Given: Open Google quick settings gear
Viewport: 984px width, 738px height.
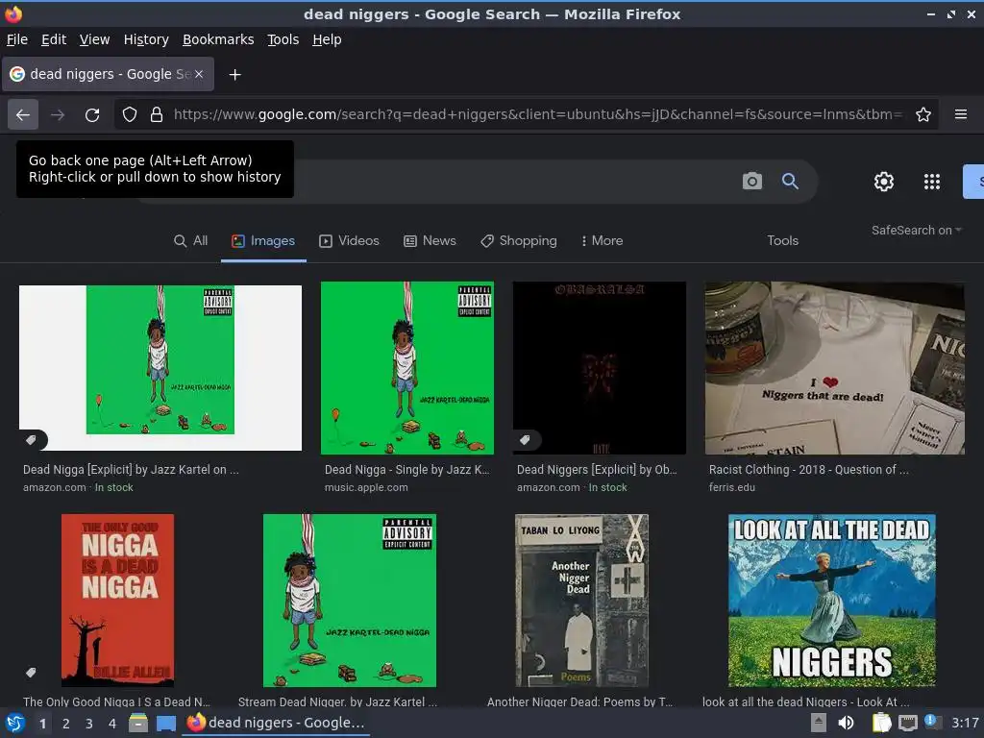Looking at the screenshot, I should (884, 182).
